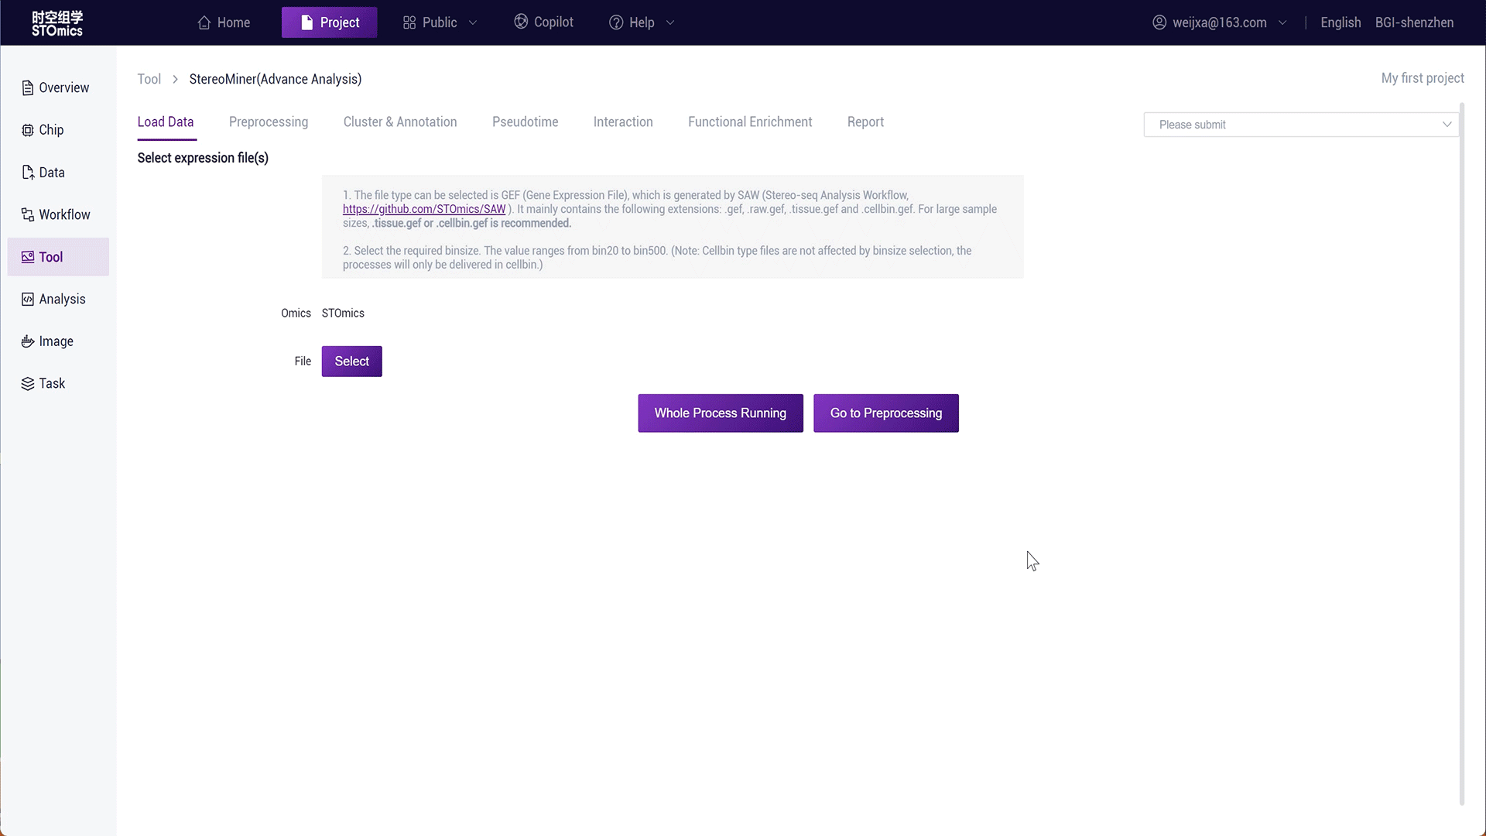Expand the Public menu chevron
Image resolution: width=1486 pixels, height=836 pixels.
click(473, 22)
